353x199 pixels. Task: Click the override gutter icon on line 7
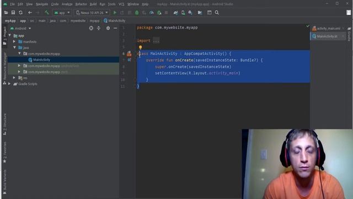(129, 60)
